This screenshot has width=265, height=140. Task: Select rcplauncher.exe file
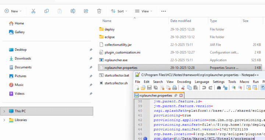click(x=116, y=60)
